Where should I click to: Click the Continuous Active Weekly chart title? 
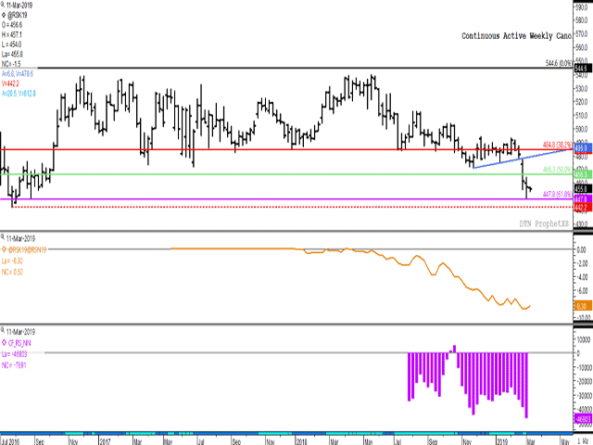(x=516, y=36)
